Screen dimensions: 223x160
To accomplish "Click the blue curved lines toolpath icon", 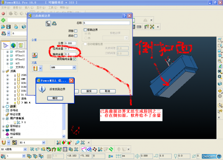I will point(89,149).
